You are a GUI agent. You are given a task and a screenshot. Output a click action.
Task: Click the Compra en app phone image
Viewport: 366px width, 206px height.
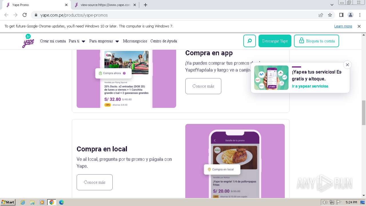(126, 79)
